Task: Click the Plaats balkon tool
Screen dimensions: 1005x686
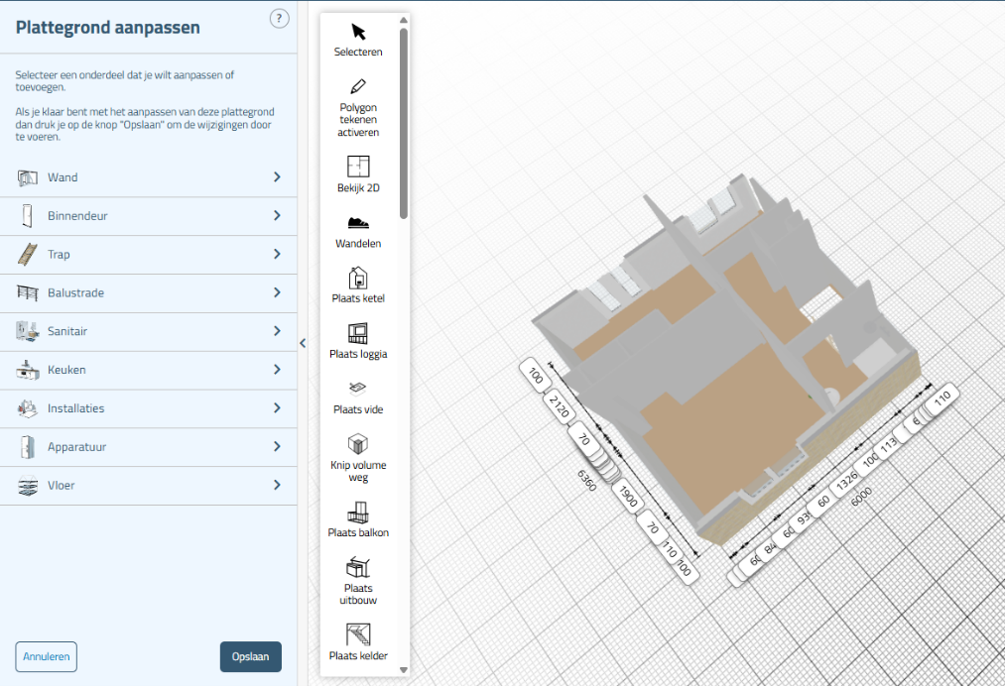Action: pyautogui.click(x=358, y=519)
